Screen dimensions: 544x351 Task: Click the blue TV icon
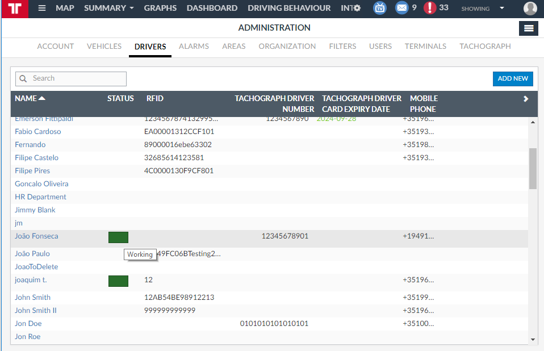point(379,9)
